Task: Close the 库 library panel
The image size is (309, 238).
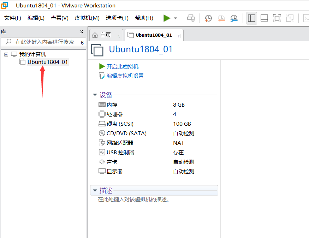Action: coord(82,31)
